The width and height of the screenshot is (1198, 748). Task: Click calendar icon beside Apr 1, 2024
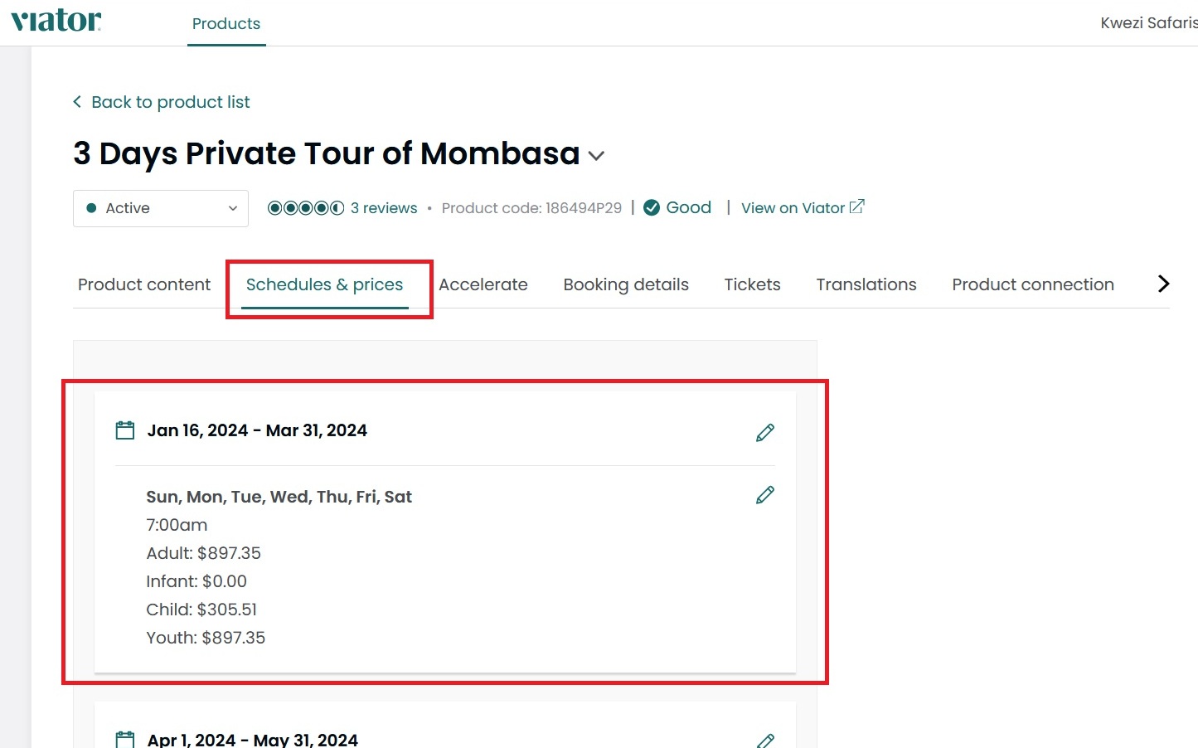[x=125, y=740]
